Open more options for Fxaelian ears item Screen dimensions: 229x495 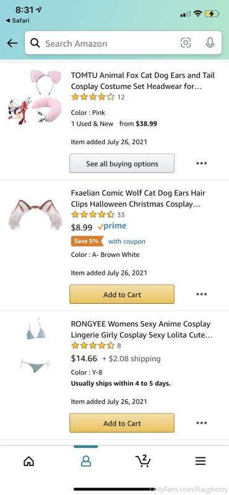201,294
